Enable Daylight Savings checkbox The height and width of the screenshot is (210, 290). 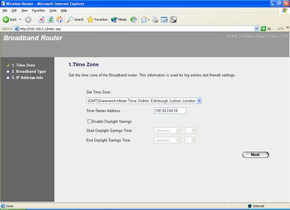(x=89, y=121)
